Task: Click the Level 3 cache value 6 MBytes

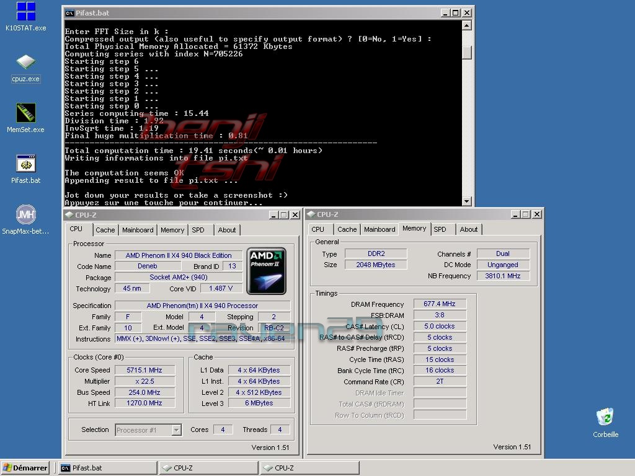Action: coord(259,403)
